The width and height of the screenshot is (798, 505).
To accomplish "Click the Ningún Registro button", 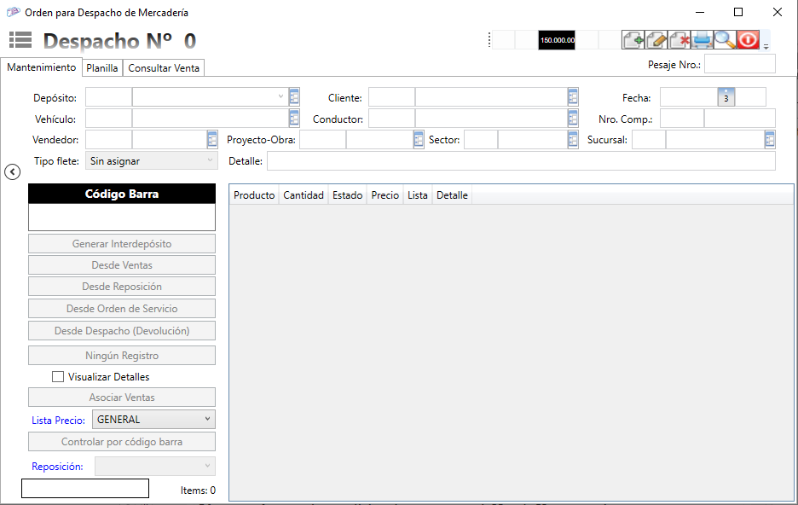I will click(x=122, y=356).
